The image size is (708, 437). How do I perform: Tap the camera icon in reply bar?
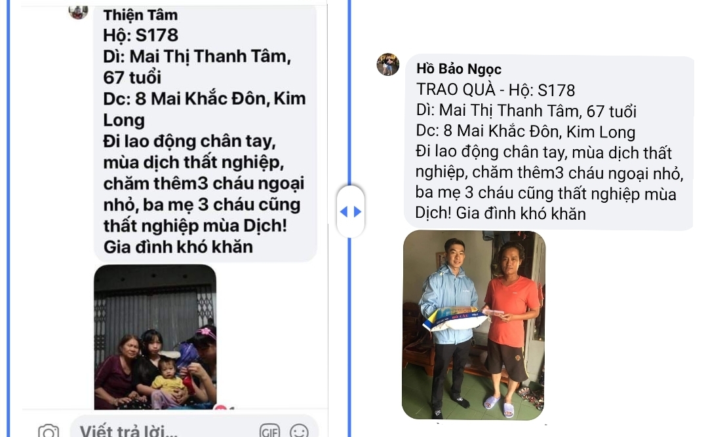(49, 430)
